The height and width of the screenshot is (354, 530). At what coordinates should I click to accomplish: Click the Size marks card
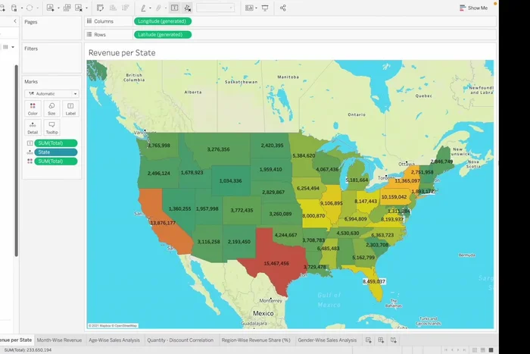click(x=51, y=109)
